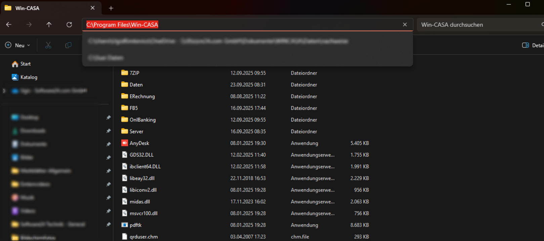Open a new tab with the plus button
This screenshot has width=544, height=241.
click(x=111, y=8)
